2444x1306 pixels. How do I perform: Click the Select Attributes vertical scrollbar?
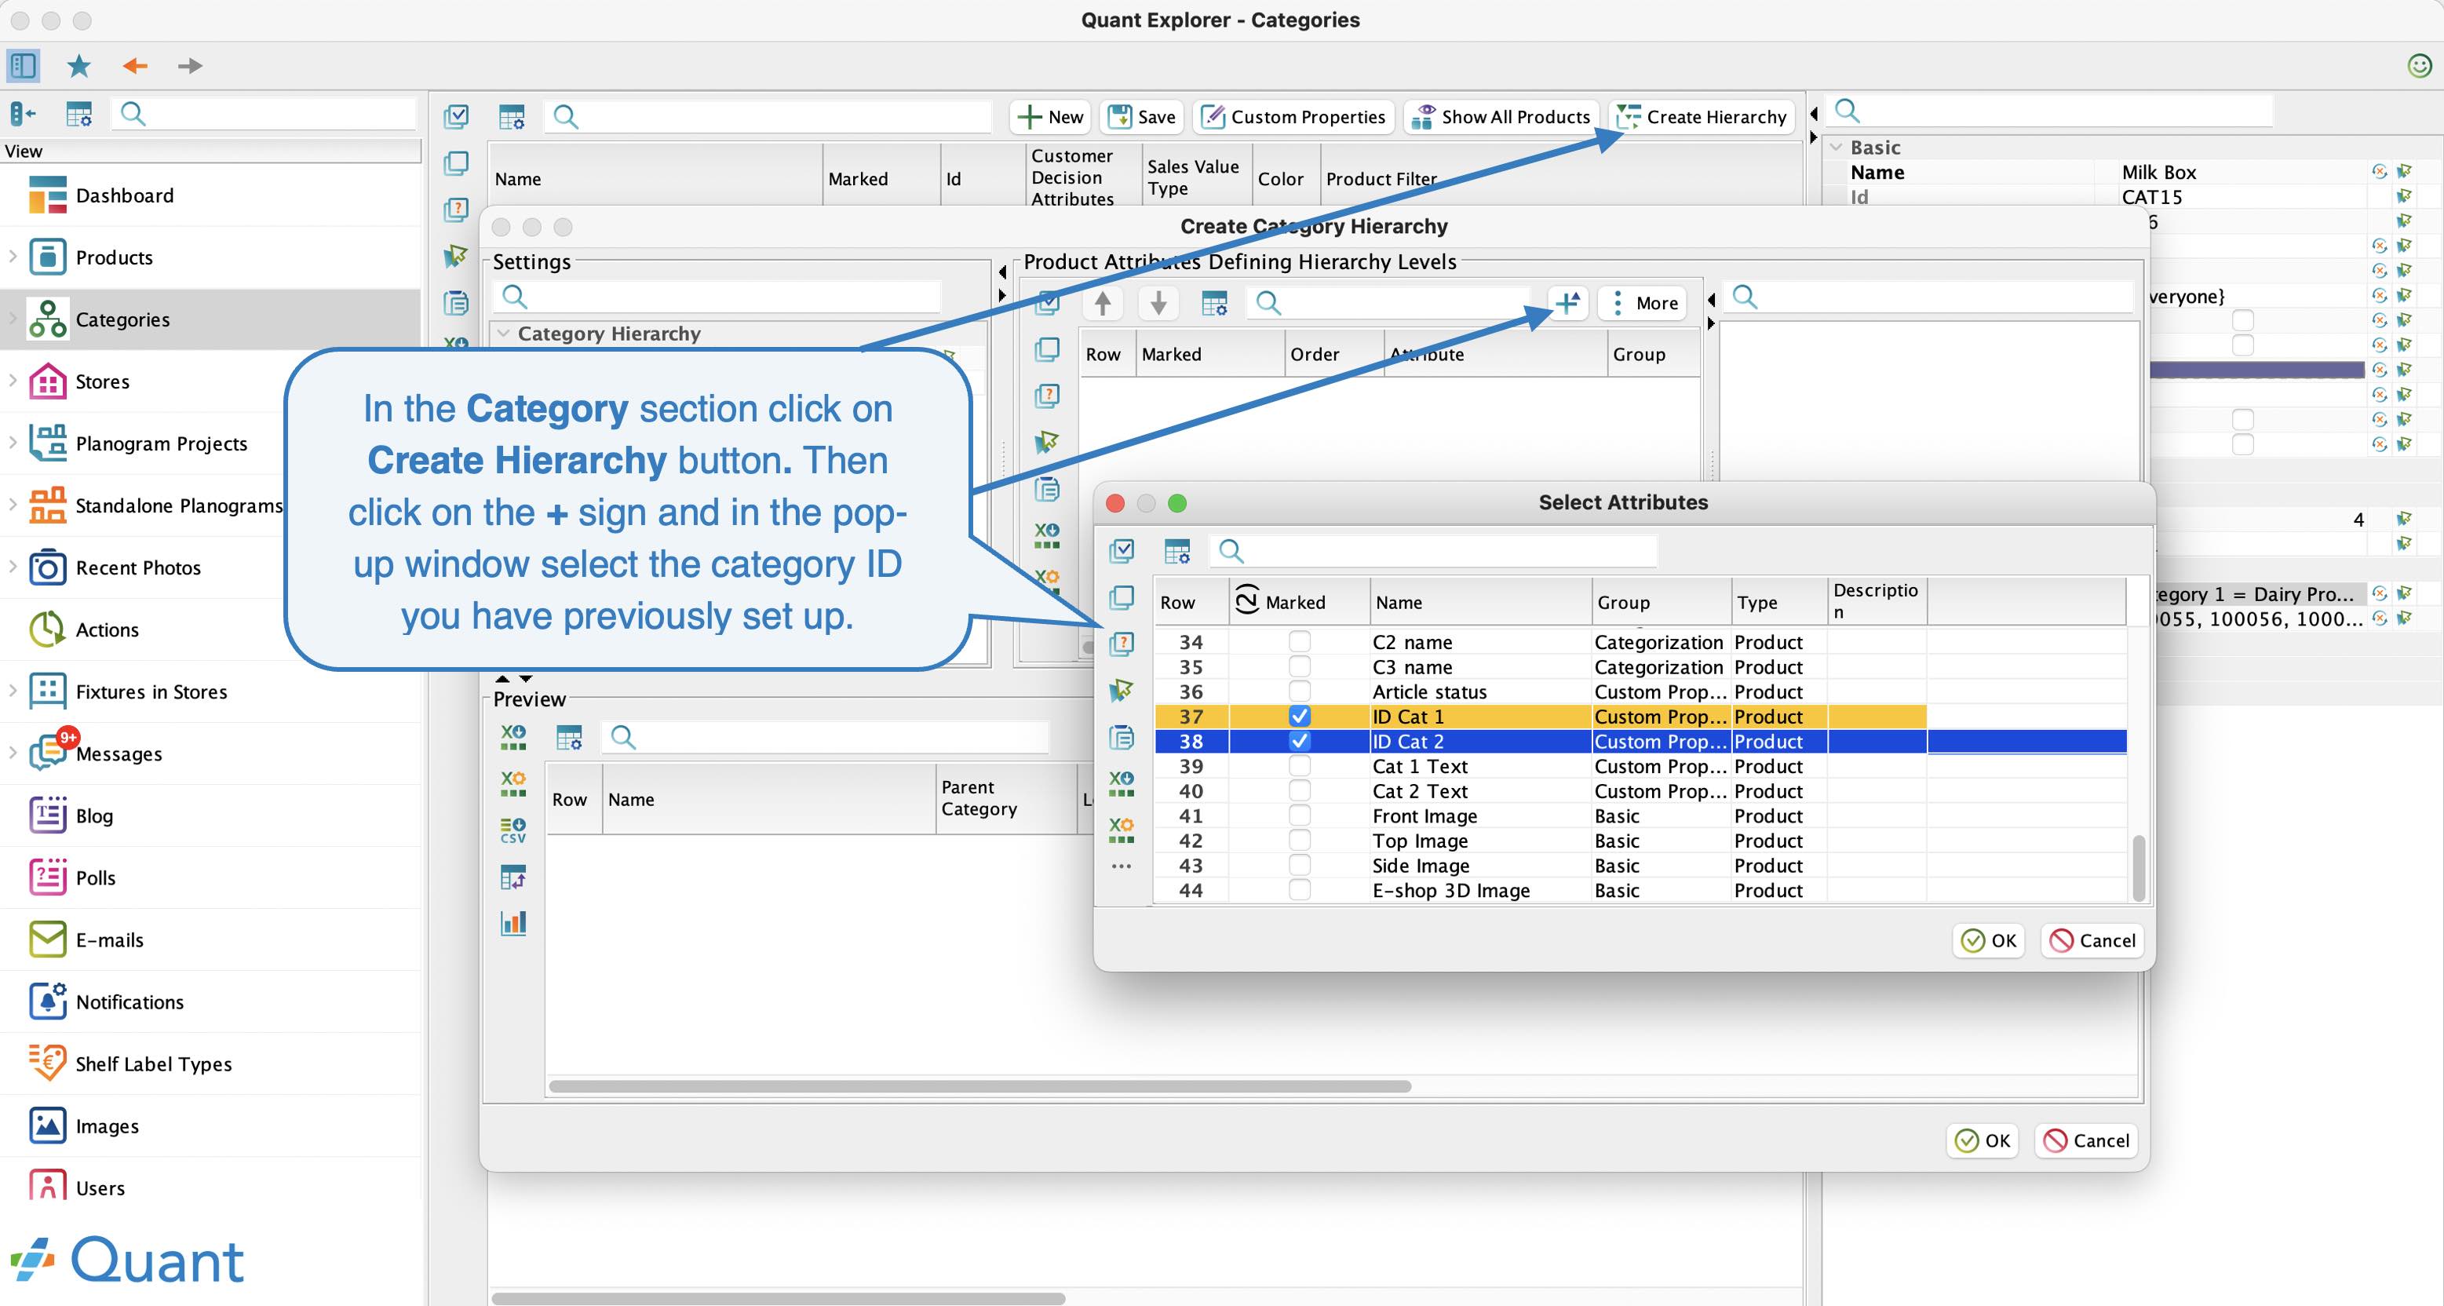click(2139, 866)
